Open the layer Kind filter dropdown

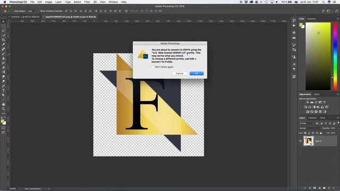coord(307,124)
